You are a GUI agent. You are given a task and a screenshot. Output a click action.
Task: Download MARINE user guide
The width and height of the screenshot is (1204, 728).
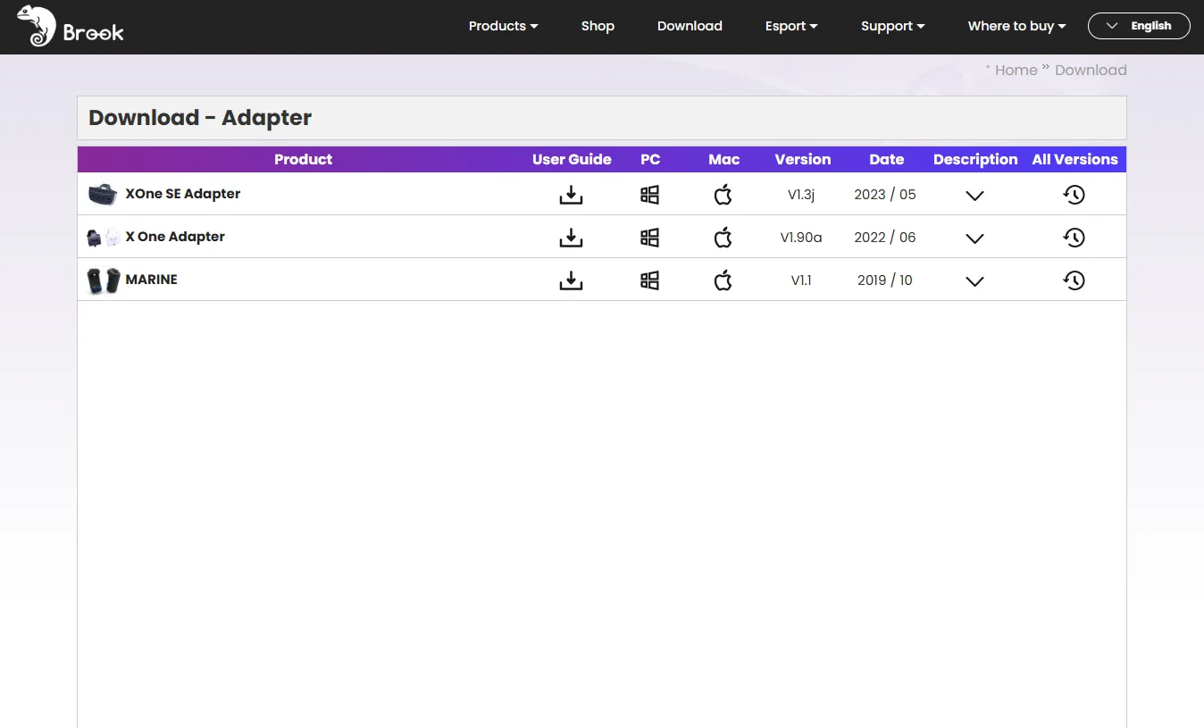(x=571, y=280)
